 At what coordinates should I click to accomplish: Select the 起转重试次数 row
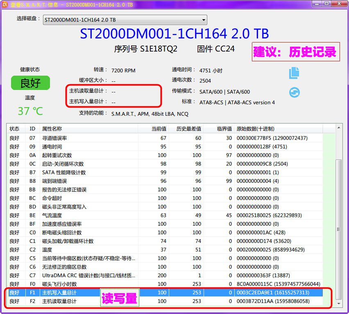coord(165,155)
